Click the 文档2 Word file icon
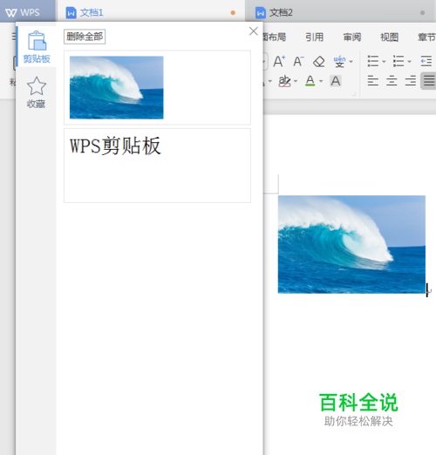Viewport: 436px width, 455px height. click(x=261, y=13)
